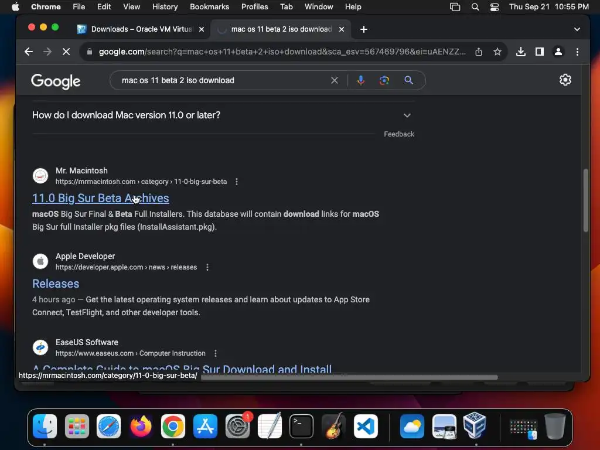Image resolution: width=600 pixels, height=450 pixels.
Task: Click the forward navigation arrow
Action: [47, 52]
